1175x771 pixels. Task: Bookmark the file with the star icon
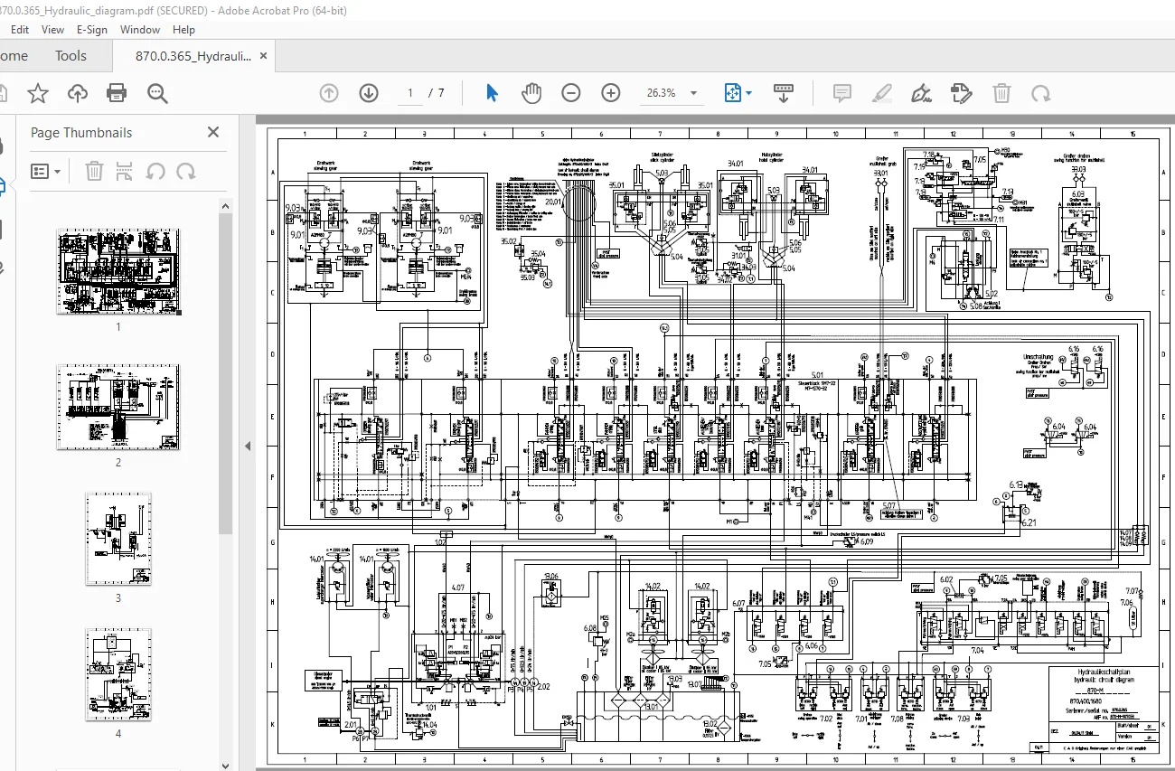37,92
